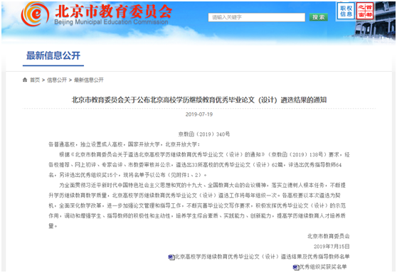Click the 北京市教育委员会 site title
The height and width of the screenshot is (273, 397).
114,11
